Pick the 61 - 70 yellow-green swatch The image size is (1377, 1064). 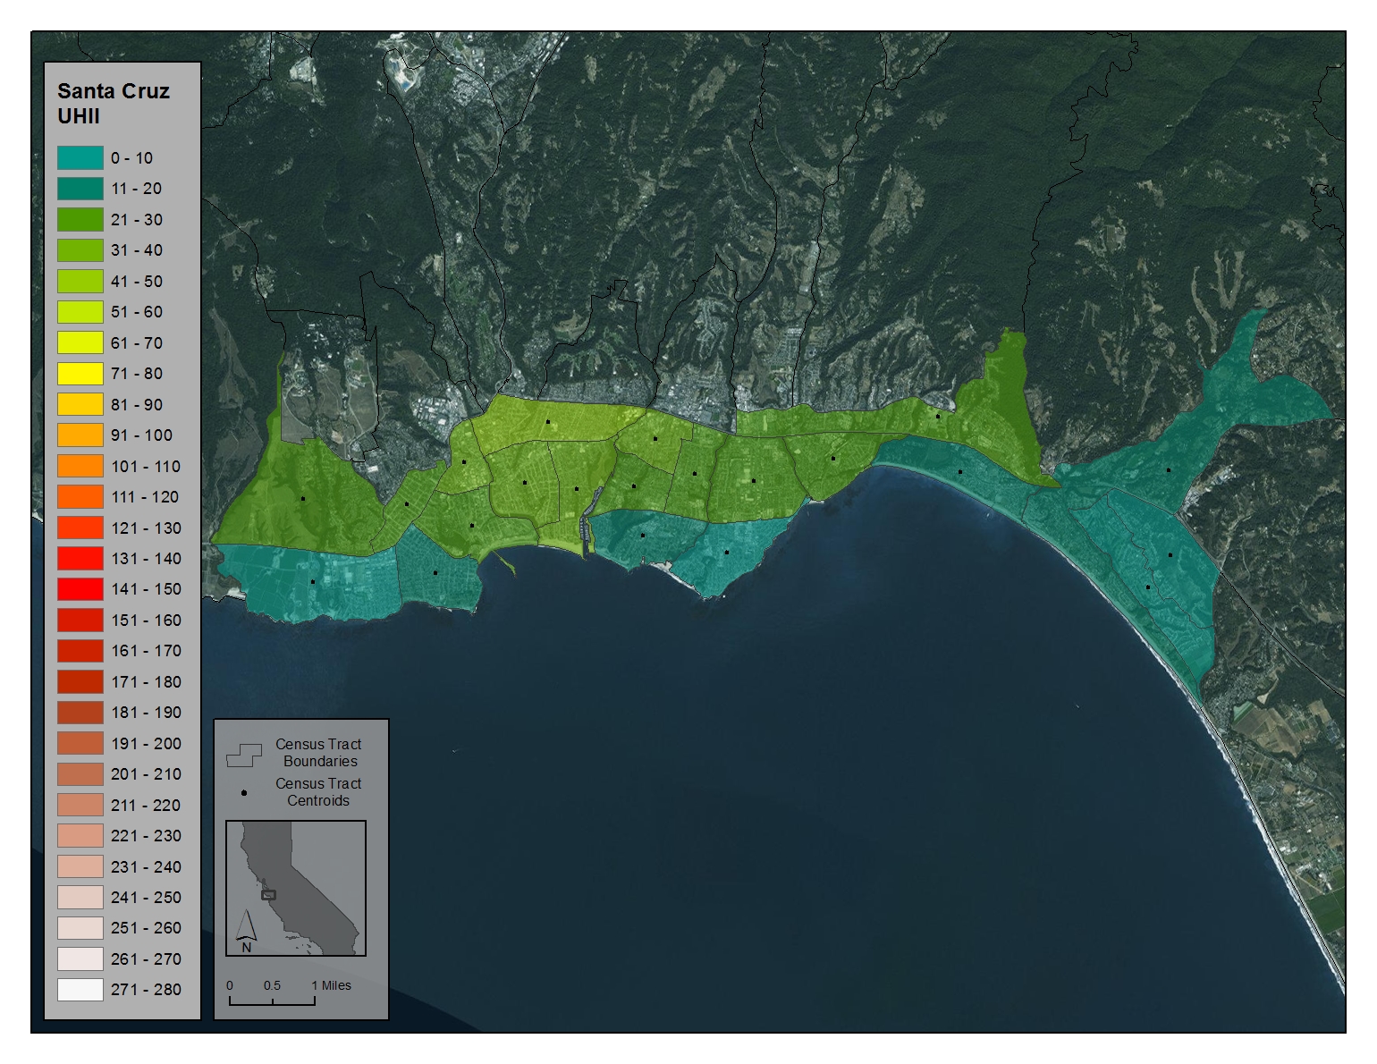[80, 343]
